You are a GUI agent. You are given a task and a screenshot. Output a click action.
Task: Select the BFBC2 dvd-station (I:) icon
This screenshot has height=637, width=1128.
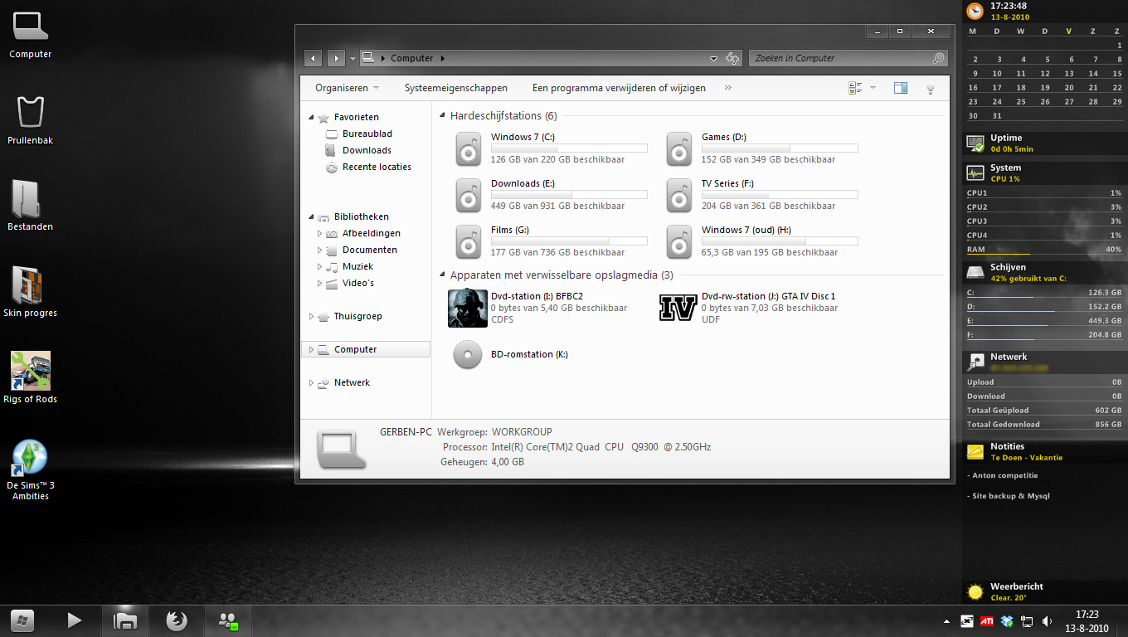pos(468,308)
